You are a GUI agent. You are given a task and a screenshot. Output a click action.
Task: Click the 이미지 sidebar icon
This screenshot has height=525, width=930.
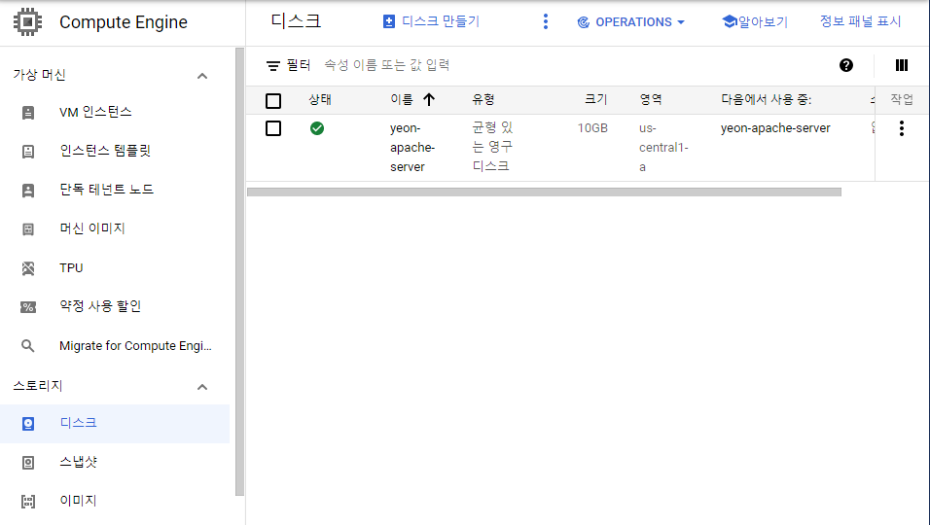pyautogui.click(x=28, y=502)
